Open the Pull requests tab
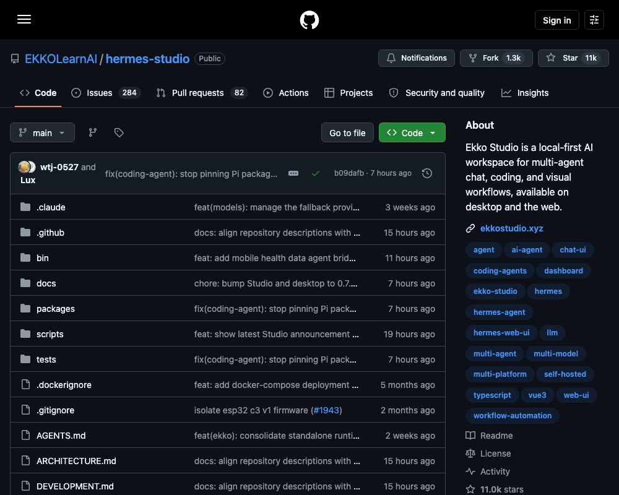Image resolution: width=619 pixels, height=495 pixels. click(x=202, y=93)
